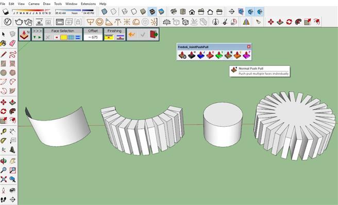Adjust the shadow time-of-day slider
Viewport: 338px width, 205px height.
click(x=74, y=11)
